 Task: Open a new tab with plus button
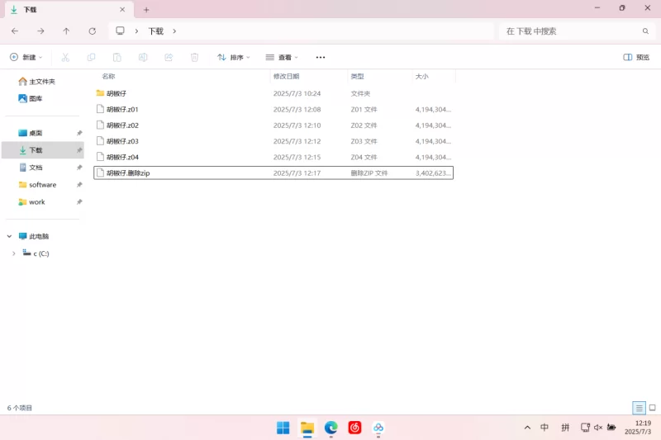tap(146, 10)
